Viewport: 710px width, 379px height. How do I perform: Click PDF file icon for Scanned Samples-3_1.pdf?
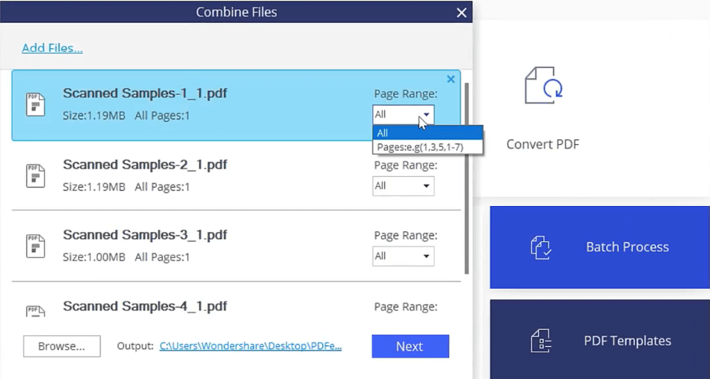pyautogui.click(x=36, y=247)
